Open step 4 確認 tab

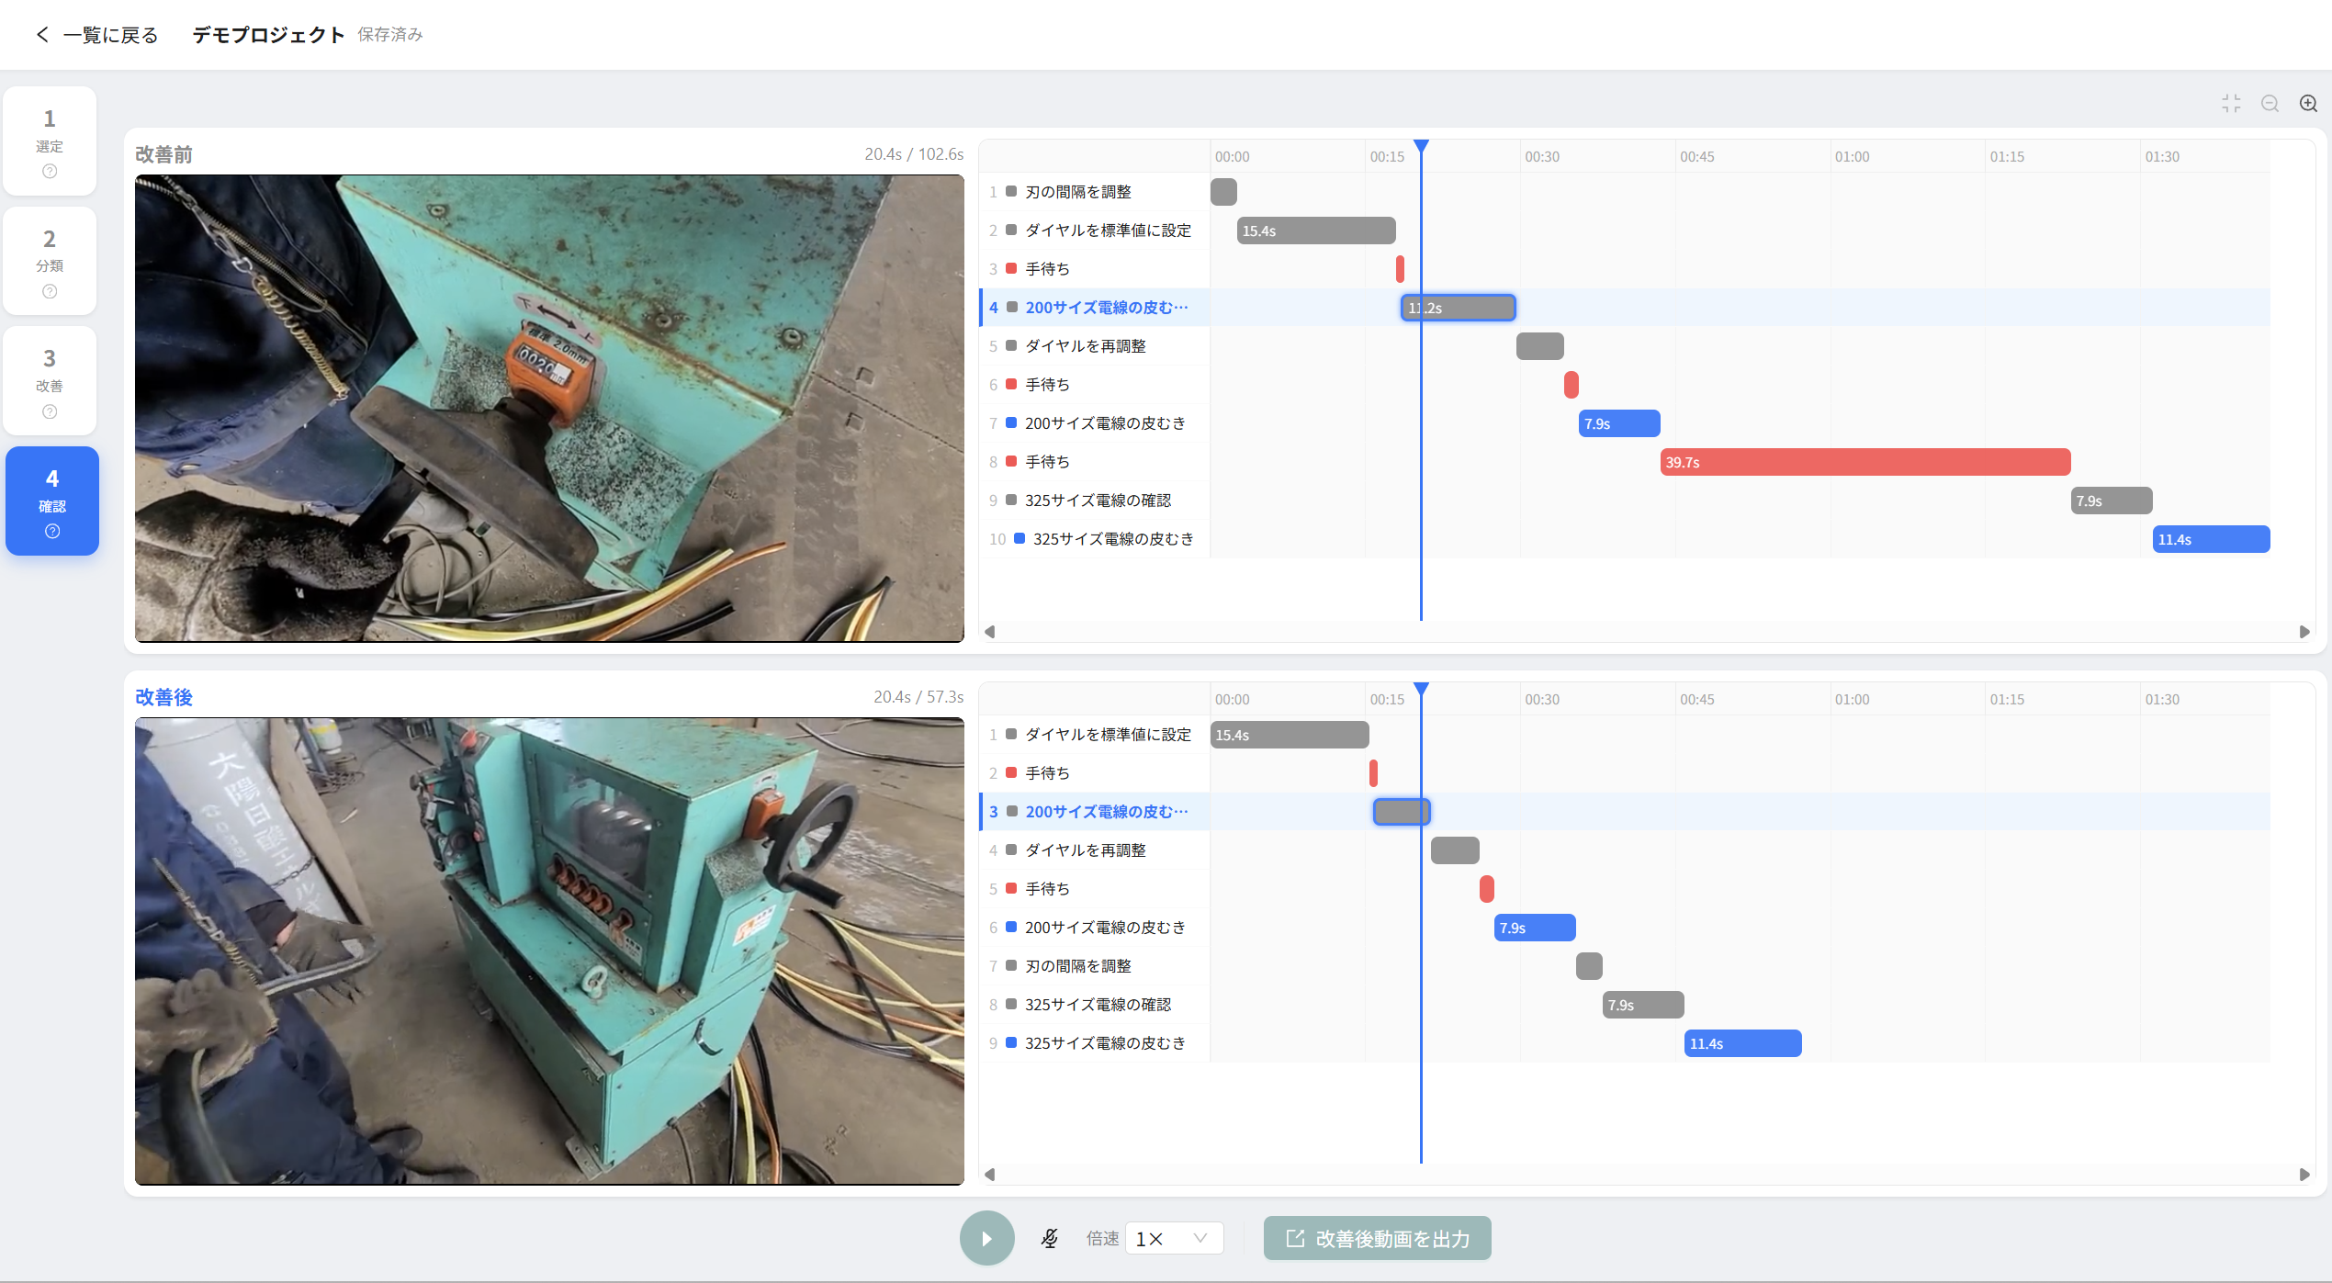coord(52,501)
